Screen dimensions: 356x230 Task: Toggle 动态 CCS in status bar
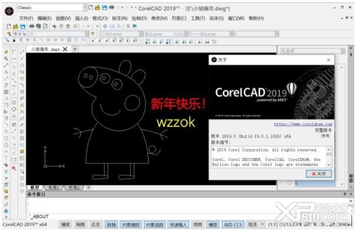(x=233, y=224)
